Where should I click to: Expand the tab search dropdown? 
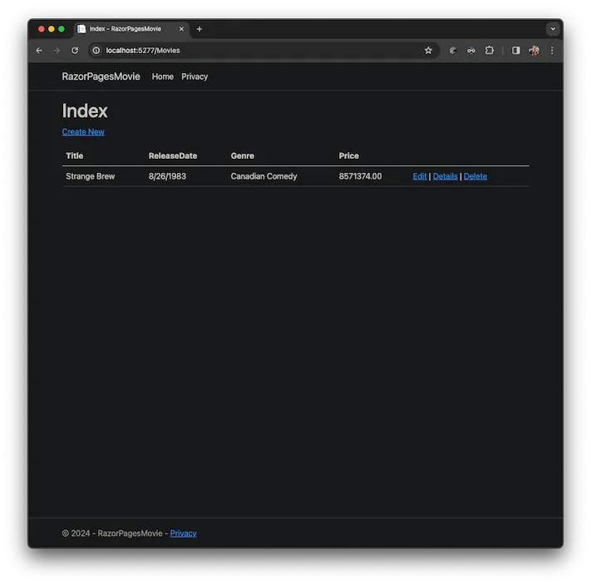click(x=553, y=29)
